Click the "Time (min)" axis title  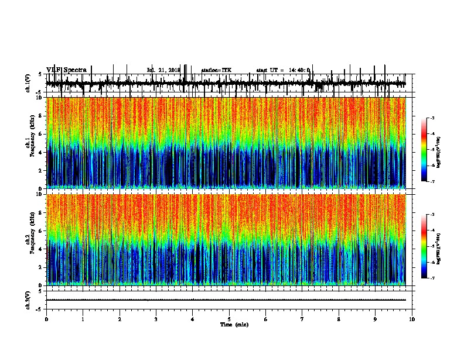pos(234,325)
